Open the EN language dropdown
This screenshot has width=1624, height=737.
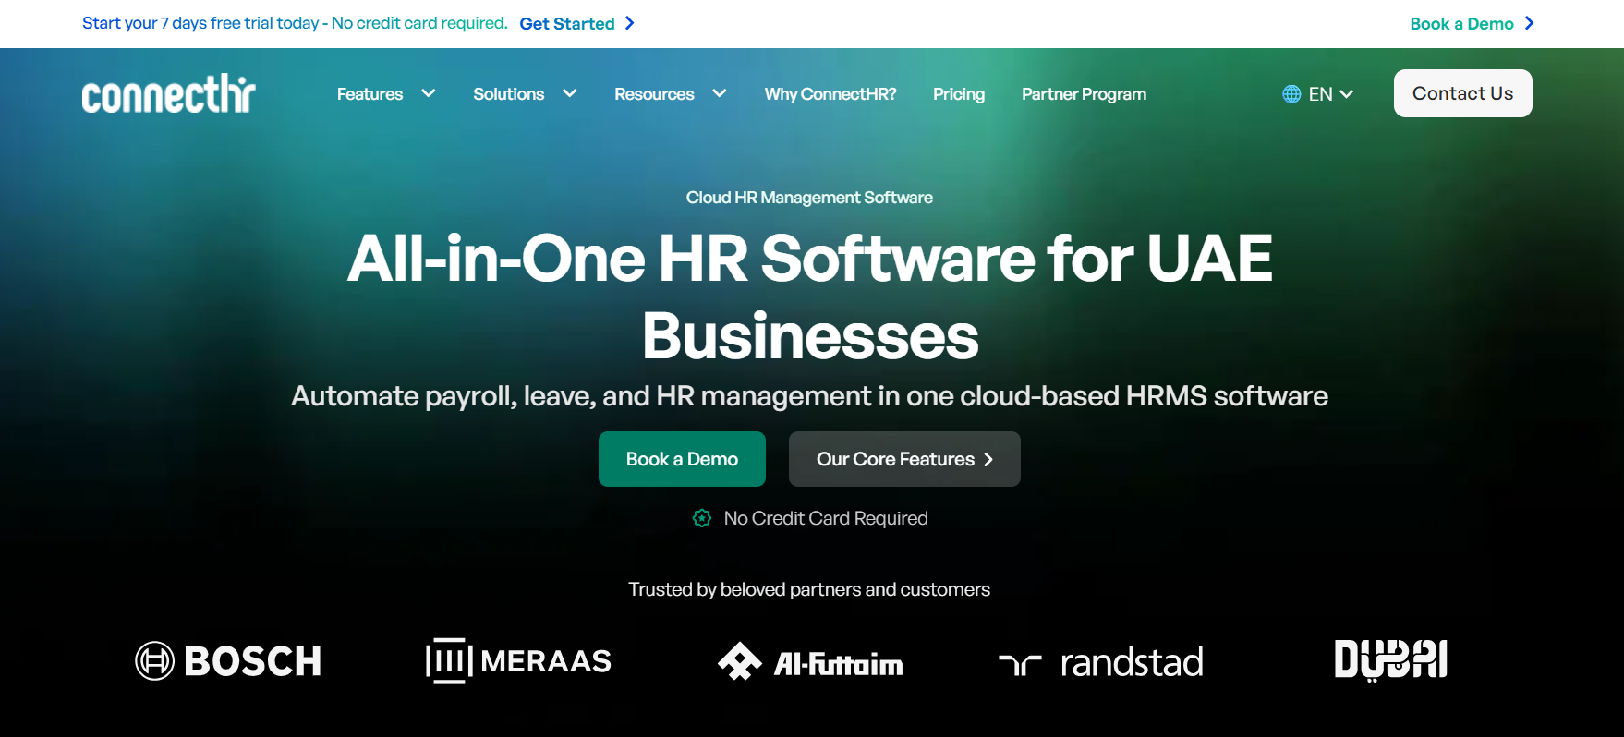tap(1318, 94)
